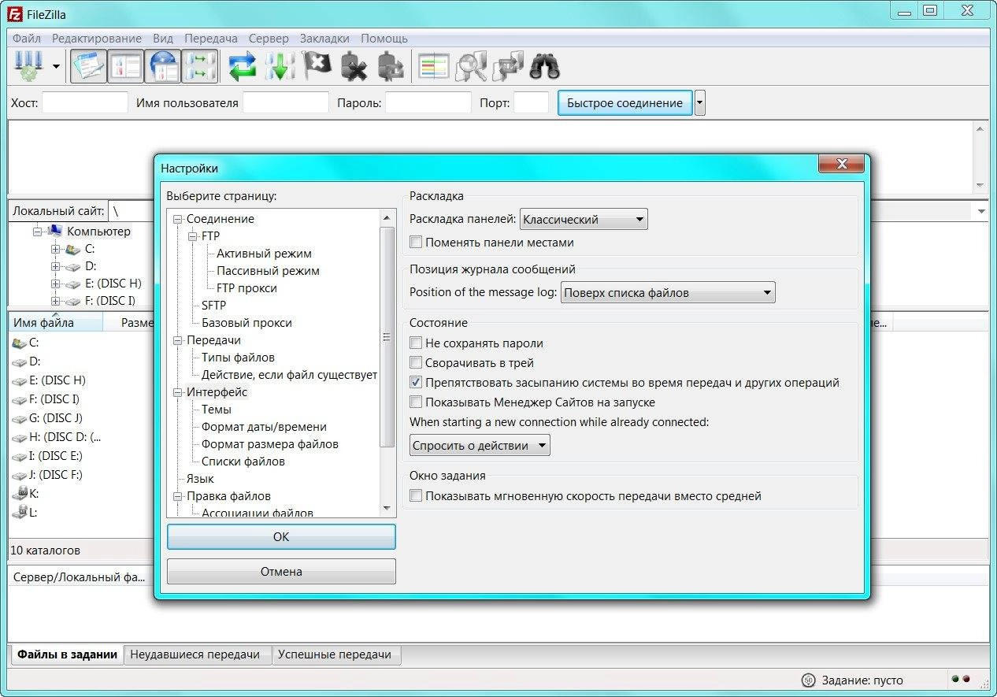Open the Вид menu

coord(163,38)
